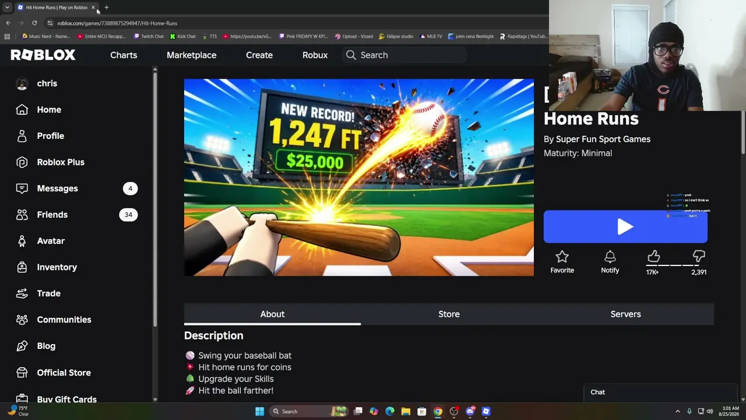Click the volume speaker tray icon
The width and height of the screenshot is (746, 420).
[x=710, y=411]
